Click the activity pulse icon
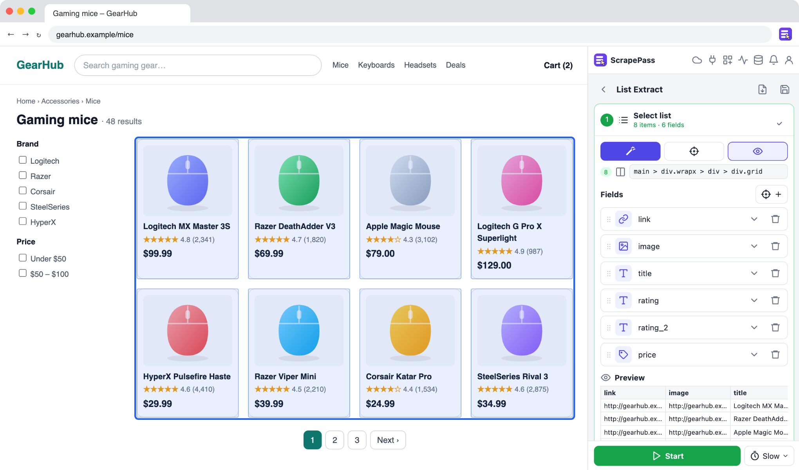Image resolution: width=799 pixels, height=470 pixels. [x=743, y=60]
